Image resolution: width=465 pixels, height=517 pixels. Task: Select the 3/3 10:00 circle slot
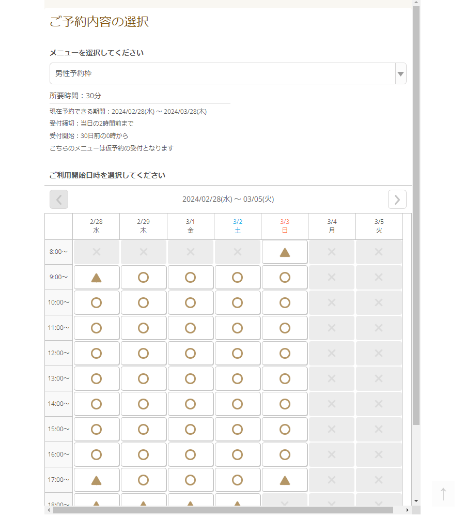pyautogui.click(x=285, y=303)
